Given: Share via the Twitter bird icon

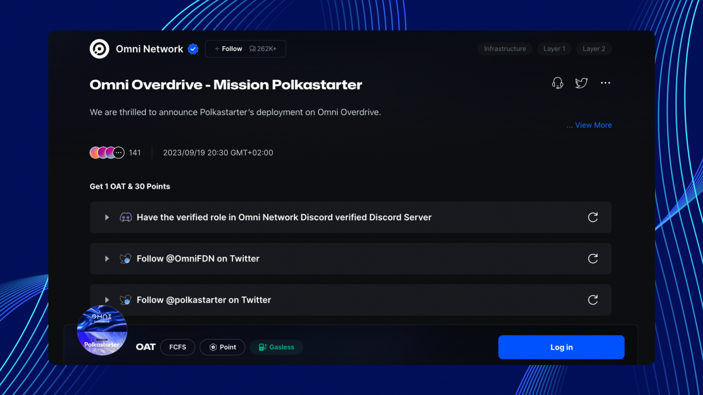Looking at the screenshot, I should coord(581,83).
